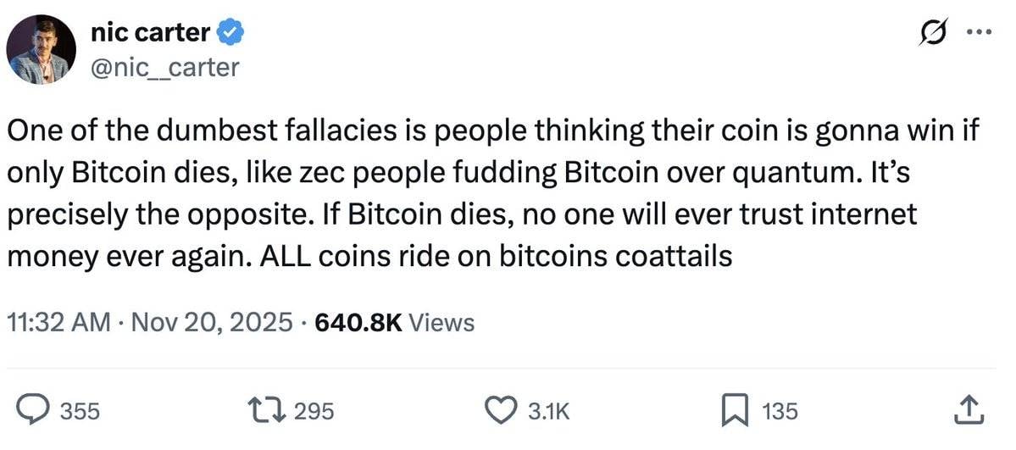Click the tweet text about Bitcoin coattails
The image size is (1016, 450).
pyautogui.click(x=462, y=192)
